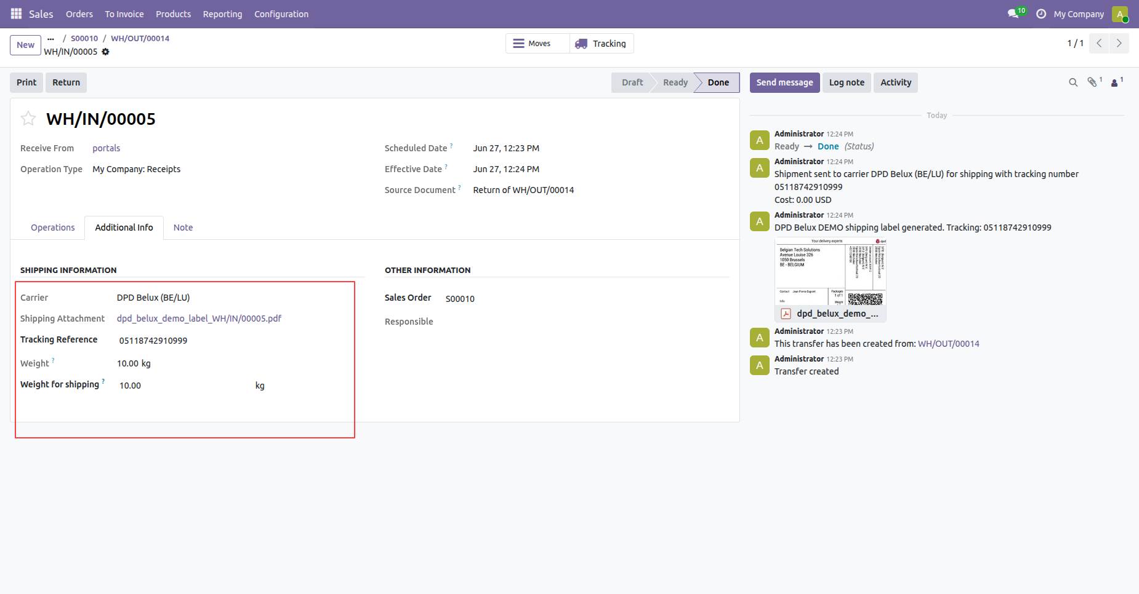This screenshot has width=1139, height=594.
Task: Click S00010 breadcrumb link
Action: [84, 38]
